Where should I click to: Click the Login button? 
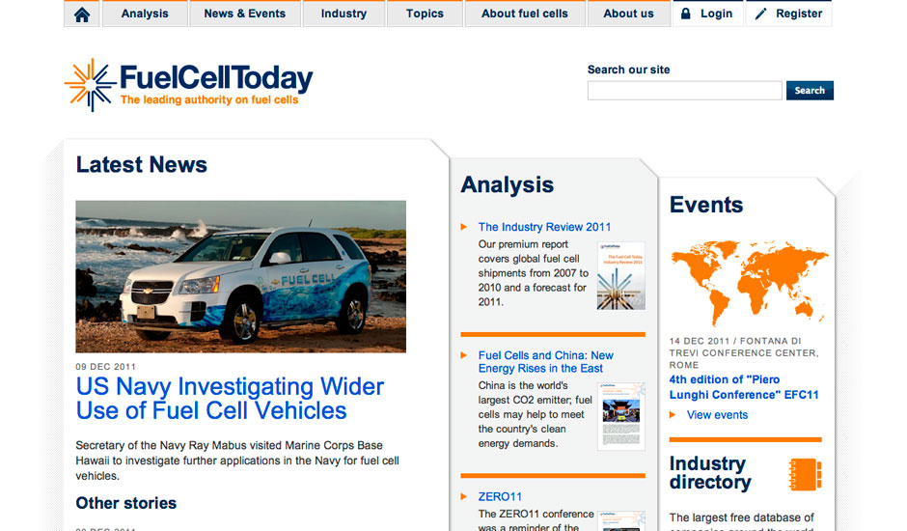(708, 14)
